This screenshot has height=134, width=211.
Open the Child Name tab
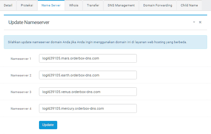[x=189, y=5]
